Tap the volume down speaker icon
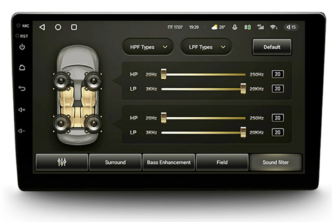This screenshot has width=332, height=222. [22, 131]
